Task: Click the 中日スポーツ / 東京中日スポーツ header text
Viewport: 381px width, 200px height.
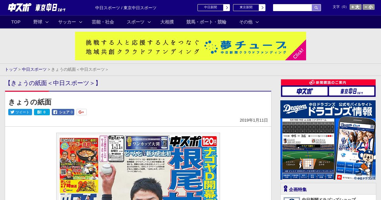Action: (x=126, y=8)
